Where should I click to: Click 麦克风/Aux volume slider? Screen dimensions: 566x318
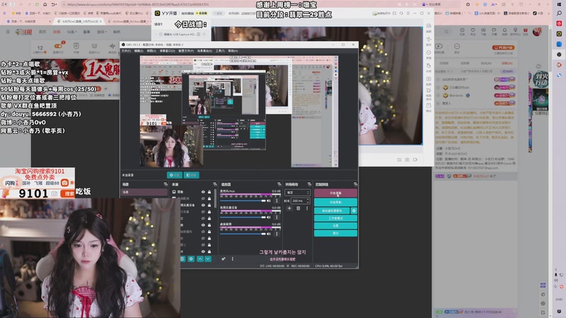pyautogui.click(x=243, y=201)
